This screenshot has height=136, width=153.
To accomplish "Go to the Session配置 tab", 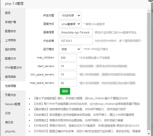I will 13,104.
